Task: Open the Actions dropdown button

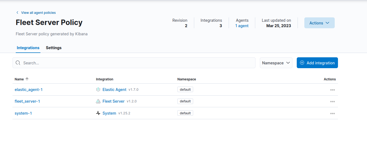Action: 320,23
